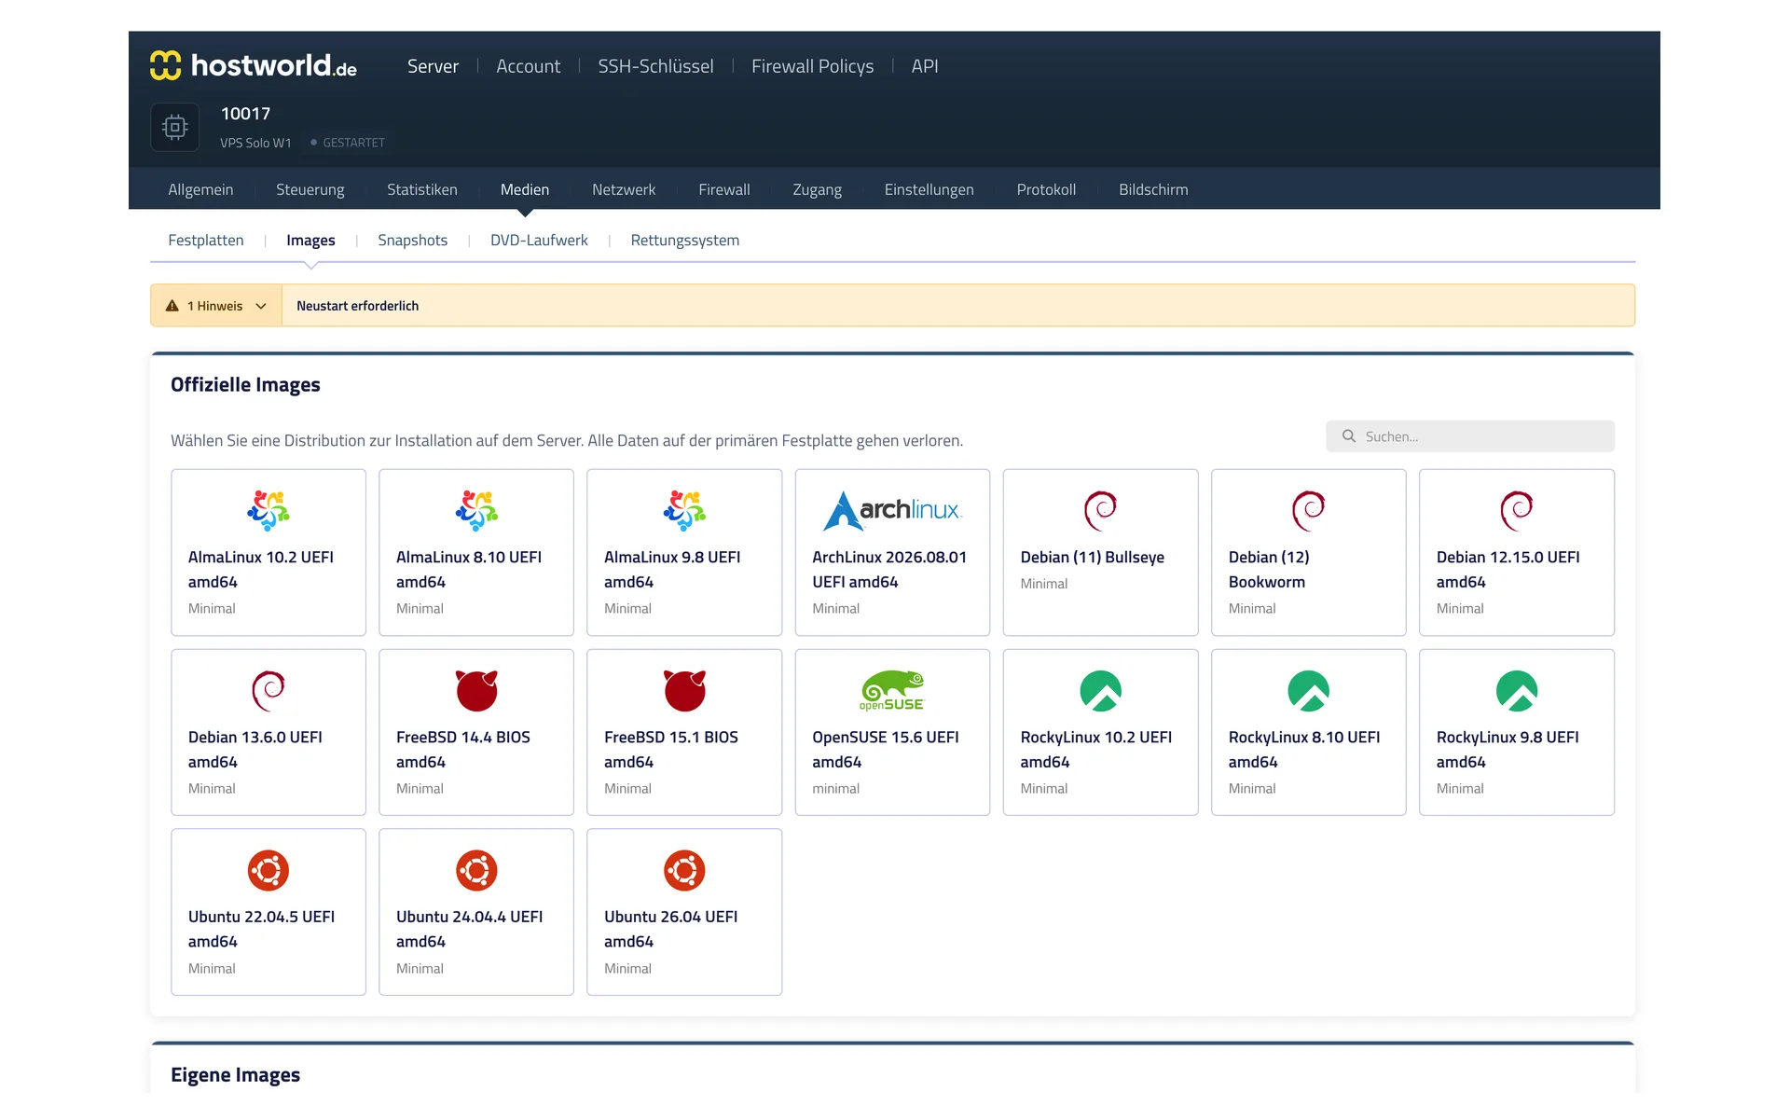Select the Medien tab
This screenshot has width=1790, height=1119.
525,189
